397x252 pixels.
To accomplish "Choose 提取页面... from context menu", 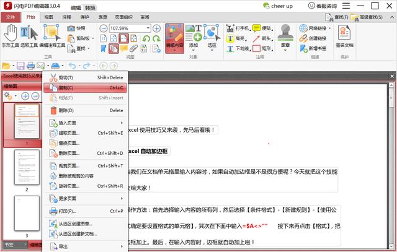I will point(85,133).
